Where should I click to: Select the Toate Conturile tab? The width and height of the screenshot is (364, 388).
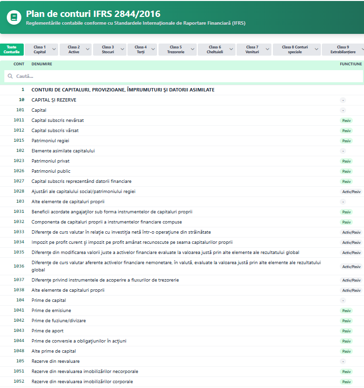[x=11, y=49]
